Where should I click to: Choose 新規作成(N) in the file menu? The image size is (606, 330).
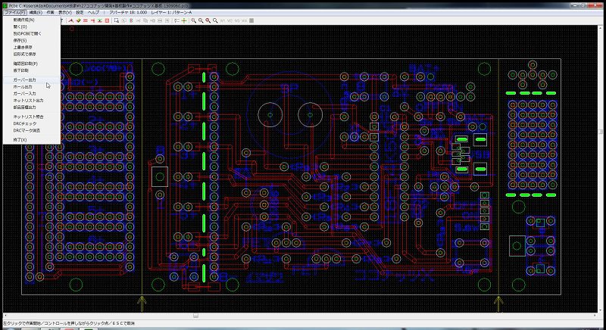tap(24, 20)
